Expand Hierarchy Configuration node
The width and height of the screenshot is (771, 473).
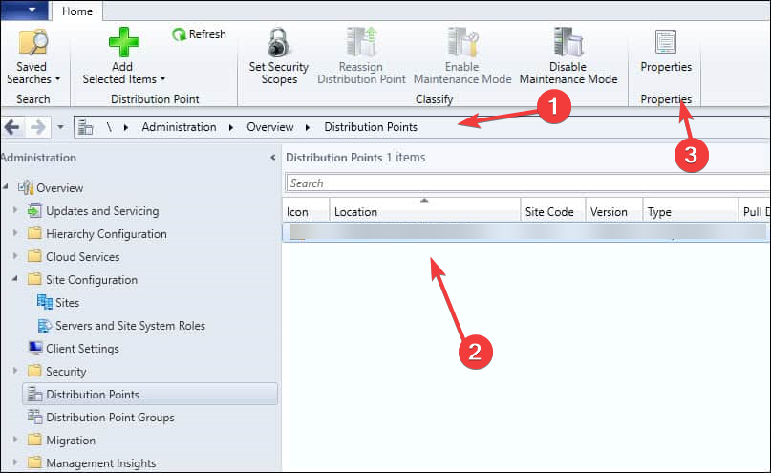point(15,233)
